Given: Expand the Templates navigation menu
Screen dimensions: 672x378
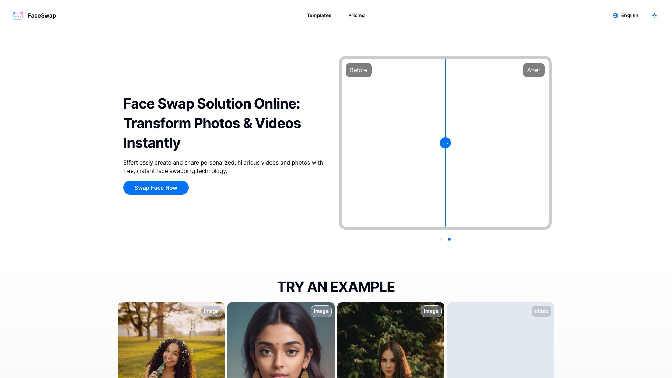Looking at the screenshot, I should coord(319,15).
